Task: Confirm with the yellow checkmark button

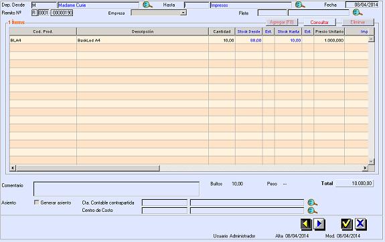Action: 346,224
